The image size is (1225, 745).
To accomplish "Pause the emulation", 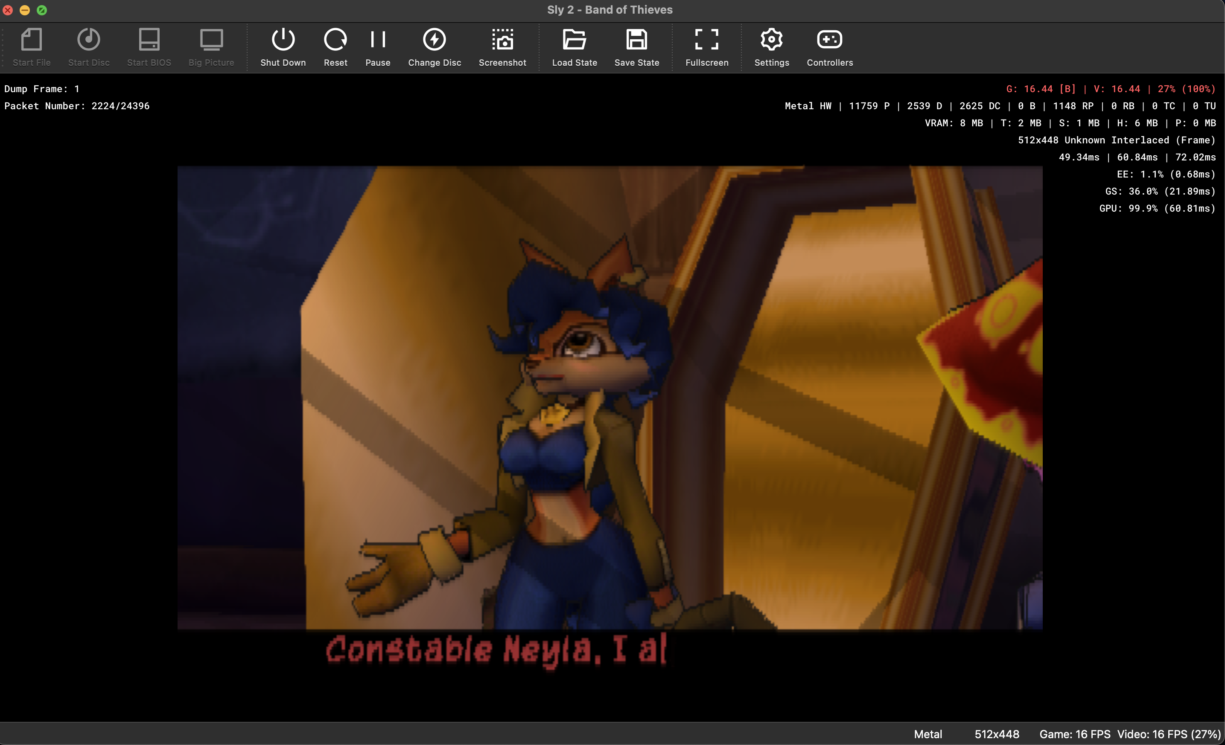I will 378,47.
